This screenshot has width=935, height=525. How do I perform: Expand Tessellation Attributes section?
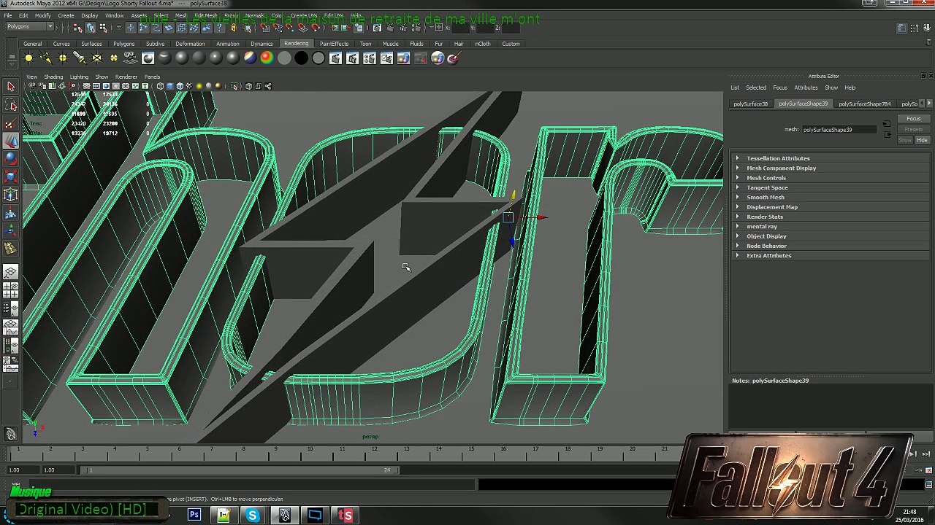click(830, 158)
